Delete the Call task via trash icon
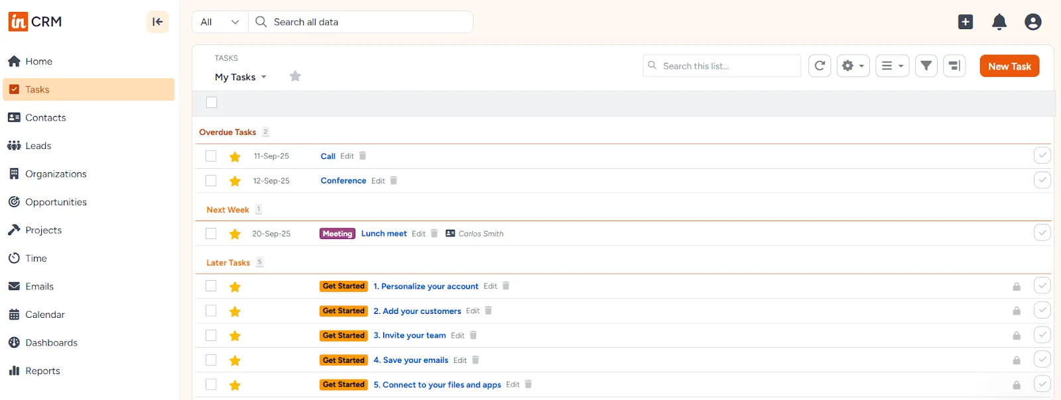This screenshot has height=400, width=1061. 363,156
